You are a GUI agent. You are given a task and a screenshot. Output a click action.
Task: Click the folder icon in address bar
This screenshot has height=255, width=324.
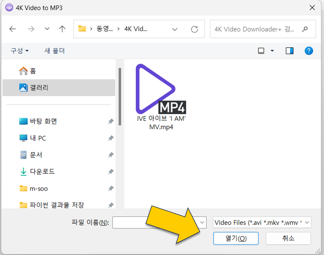pos(82,29)
